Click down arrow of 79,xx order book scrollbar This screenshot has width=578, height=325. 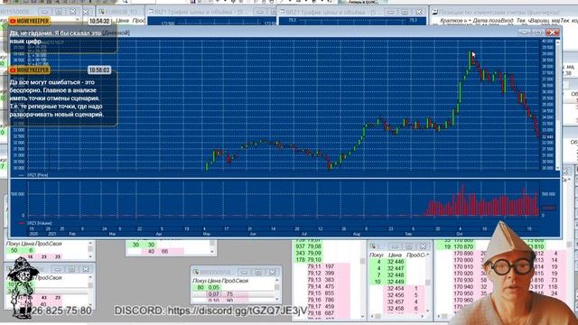(362, 316)
